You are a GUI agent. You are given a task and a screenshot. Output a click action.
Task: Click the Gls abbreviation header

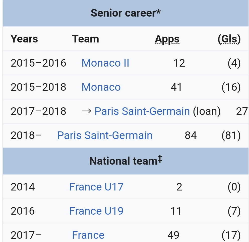click(229, 39)
